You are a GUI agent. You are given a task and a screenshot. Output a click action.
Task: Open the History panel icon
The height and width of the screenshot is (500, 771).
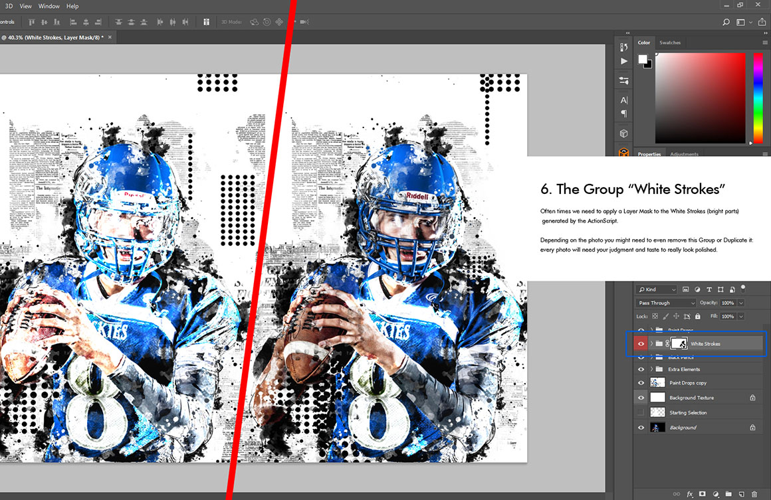(x=623, y=47)
